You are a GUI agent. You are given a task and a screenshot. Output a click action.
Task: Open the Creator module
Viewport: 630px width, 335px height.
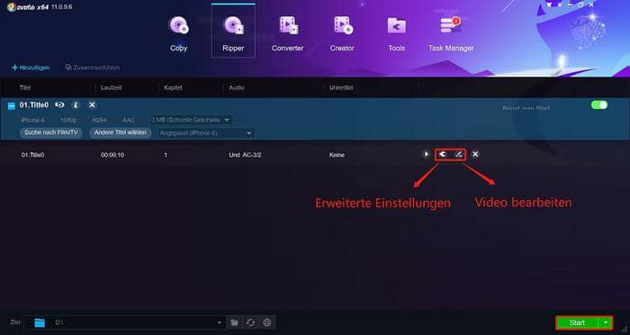click(x=342, y=34)
